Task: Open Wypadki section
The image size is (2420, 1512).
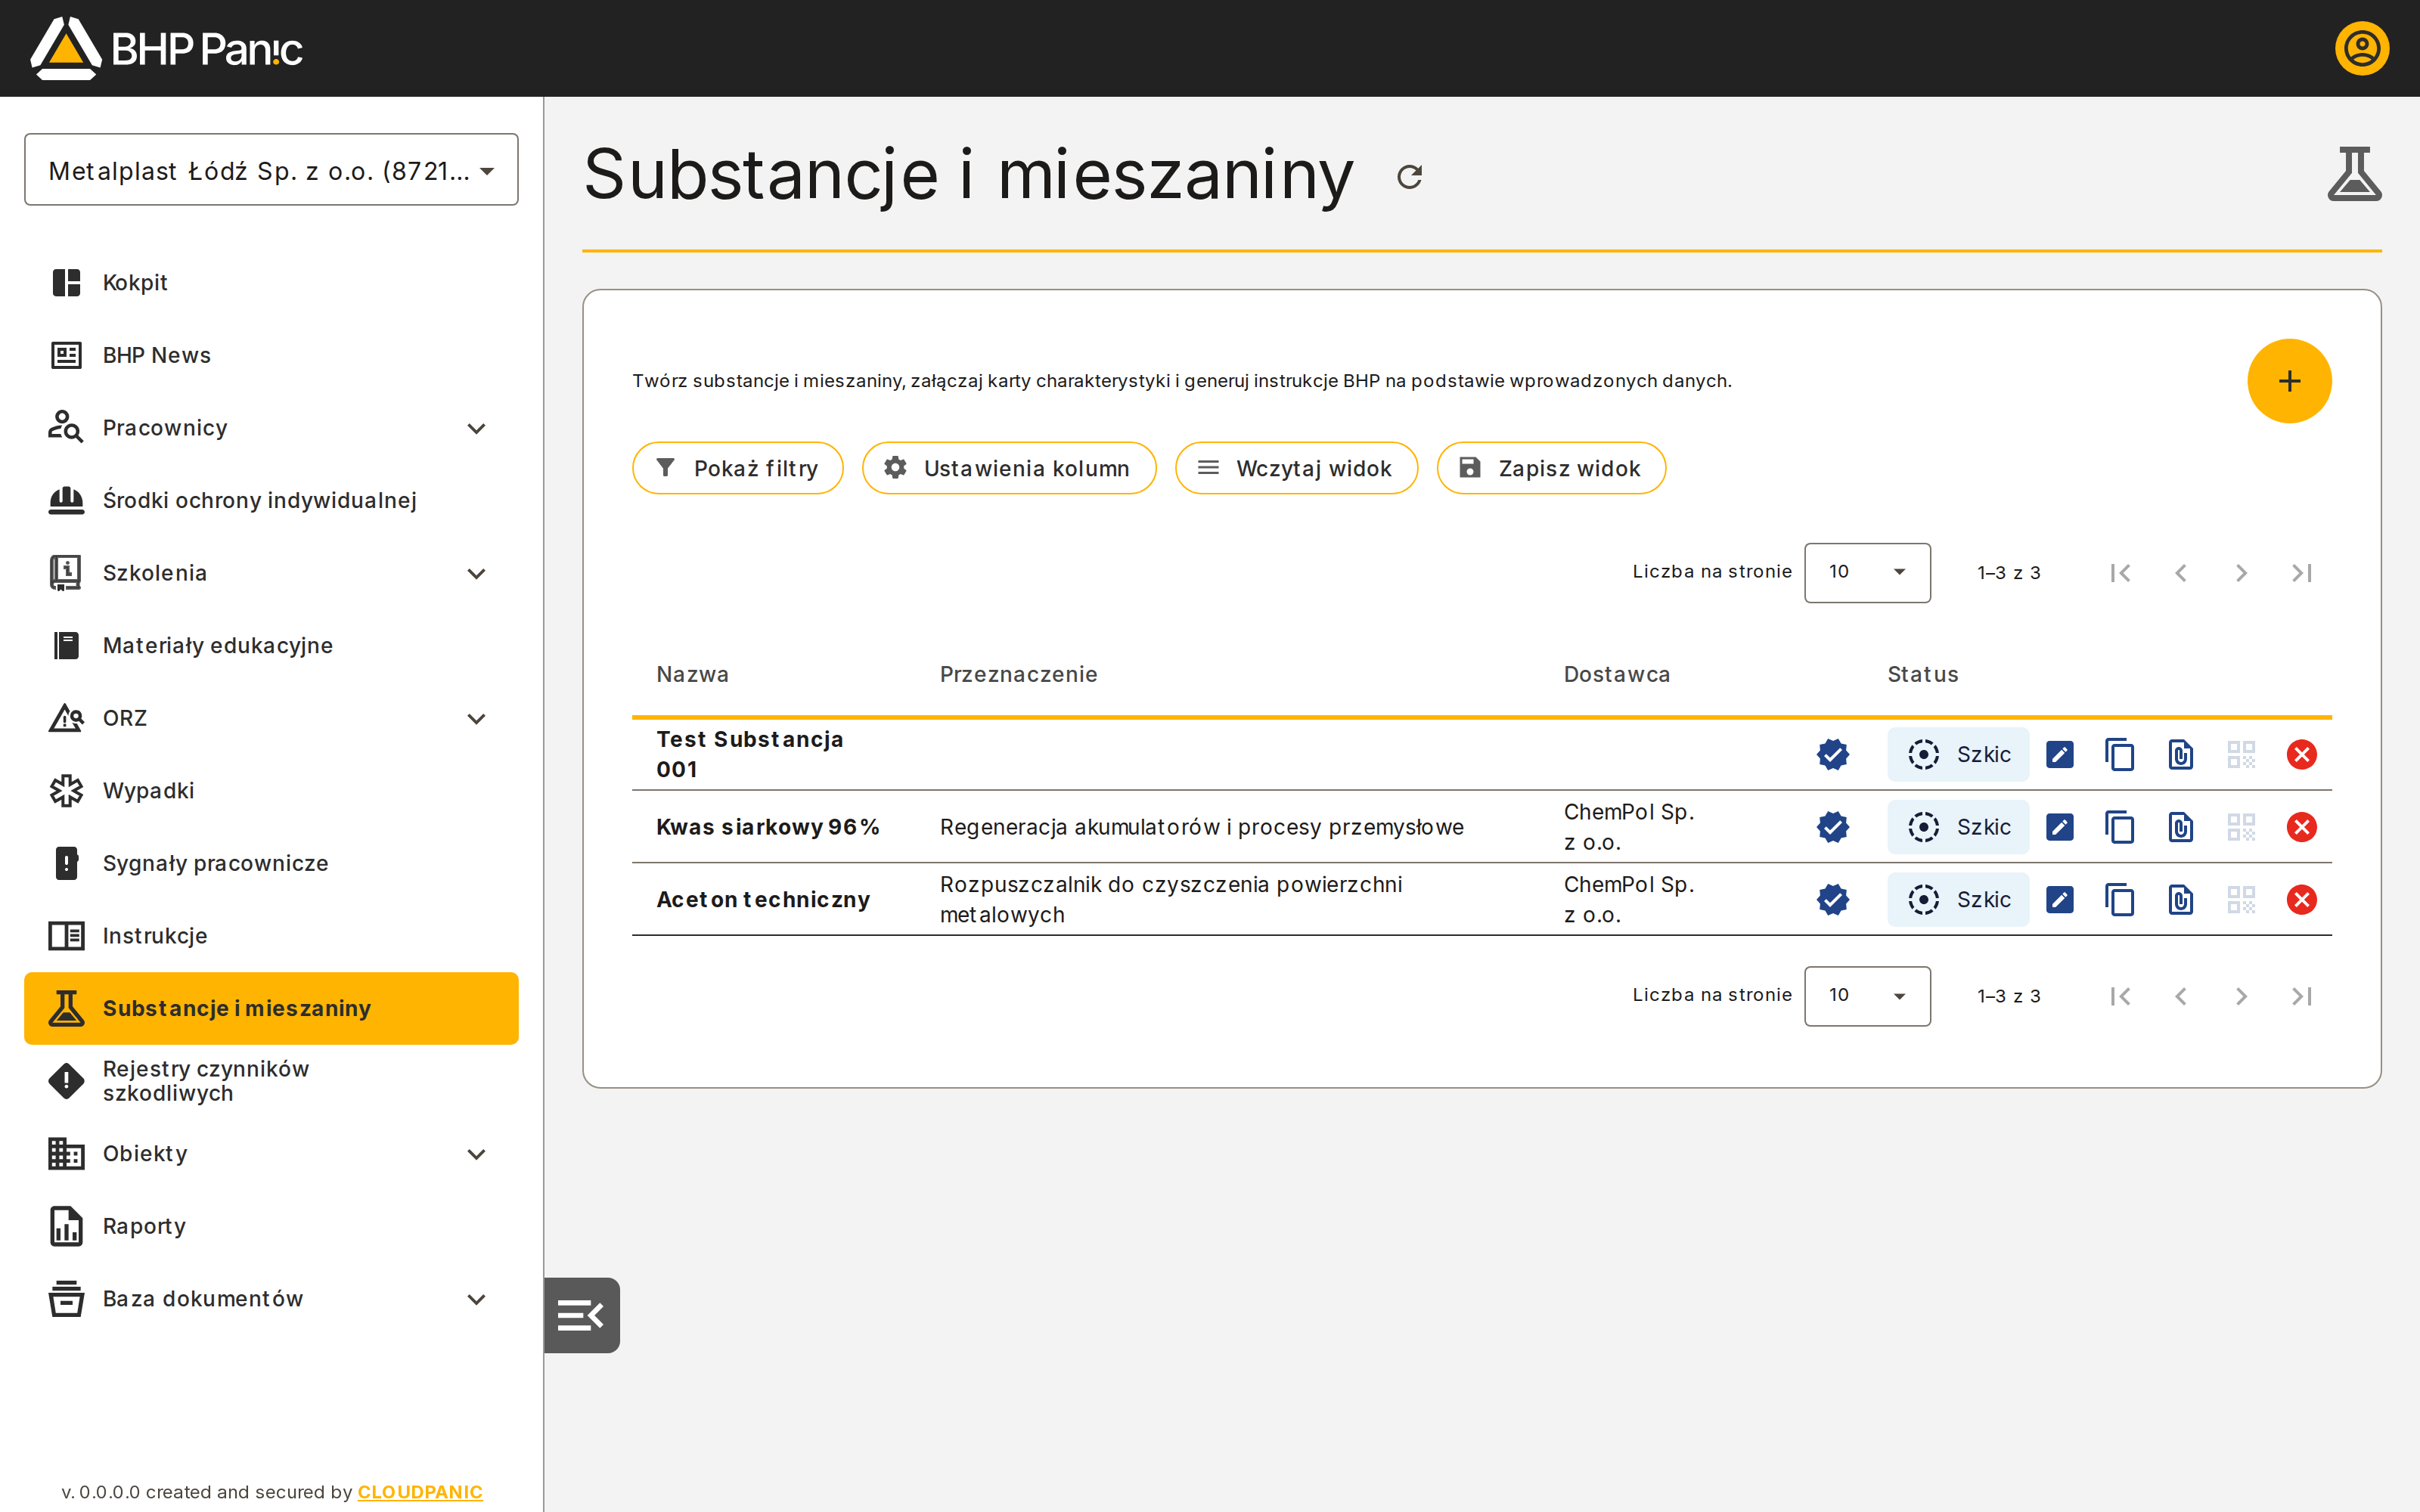Action: coord(271,791)
